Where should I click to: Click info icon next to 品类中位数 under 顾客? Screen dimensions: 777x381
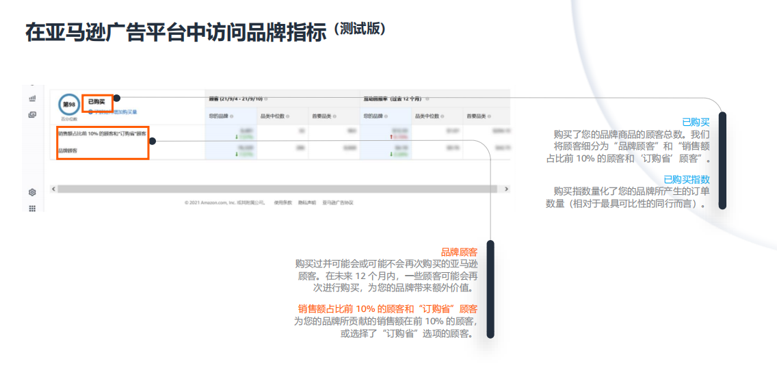287,116
